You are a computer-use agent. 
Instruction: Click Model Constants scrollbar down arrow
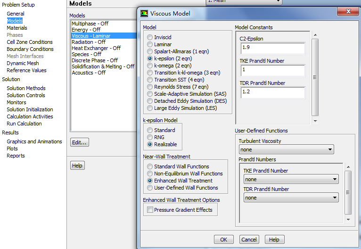(x=315, y=121)
